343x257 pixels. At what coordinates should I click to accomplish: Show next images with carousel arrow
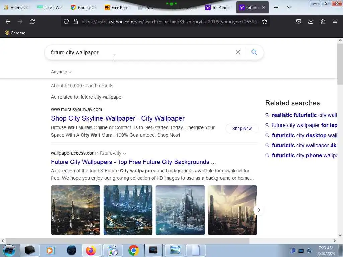click(x=258, y=210)
